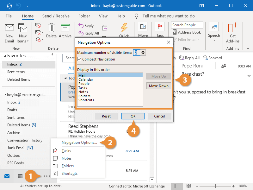Choose Navigation Options... from popup menu

(79, 142)
